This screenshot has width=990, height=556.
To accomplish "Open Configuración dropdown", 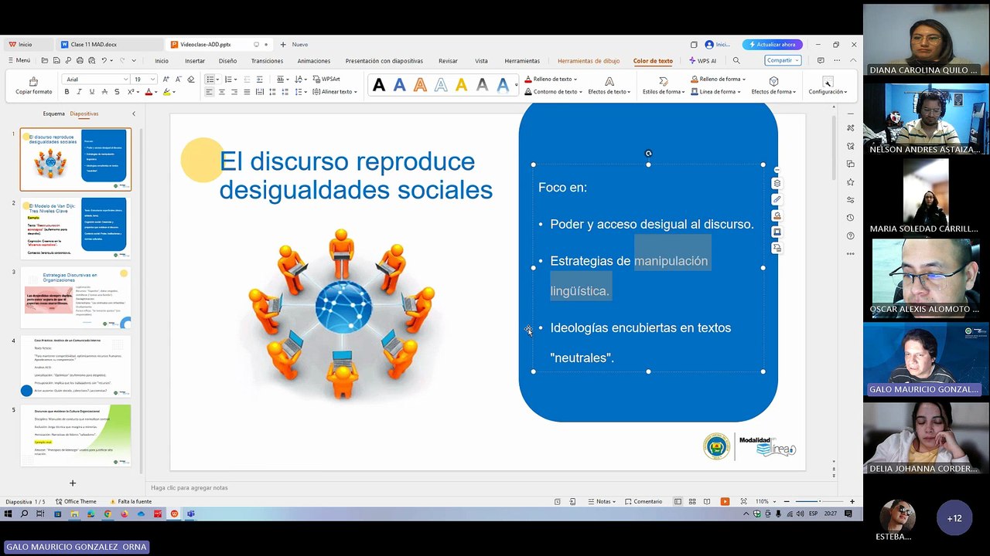I will (x=828, y=92).
